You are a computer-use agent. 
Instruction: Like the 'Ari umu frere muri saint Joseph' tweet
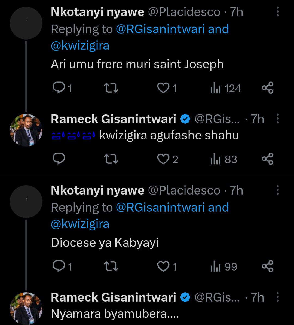[x=164, y=88]
